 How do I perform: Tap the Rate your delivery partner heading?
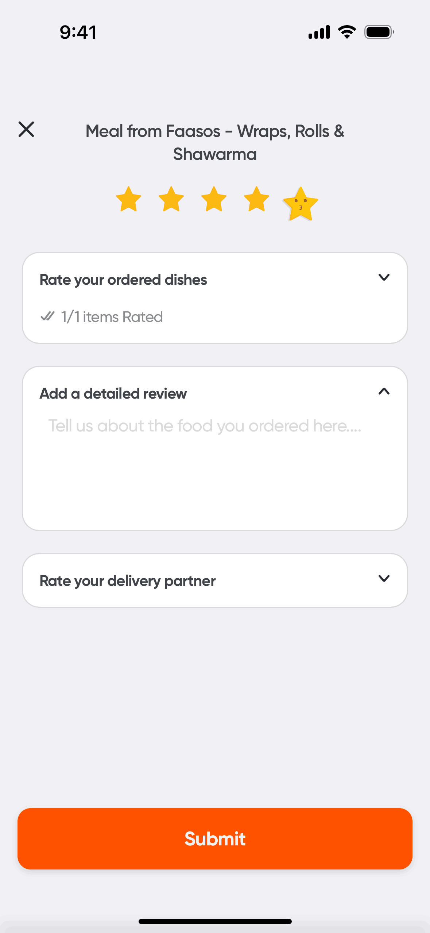pos(128,581)
